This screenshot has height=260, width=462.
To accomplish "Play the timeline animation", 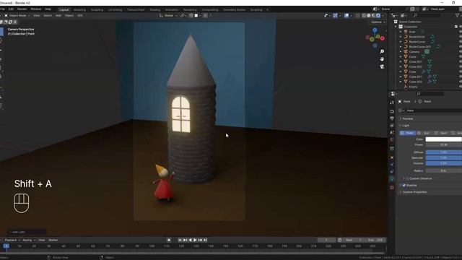I will point(195,240).
